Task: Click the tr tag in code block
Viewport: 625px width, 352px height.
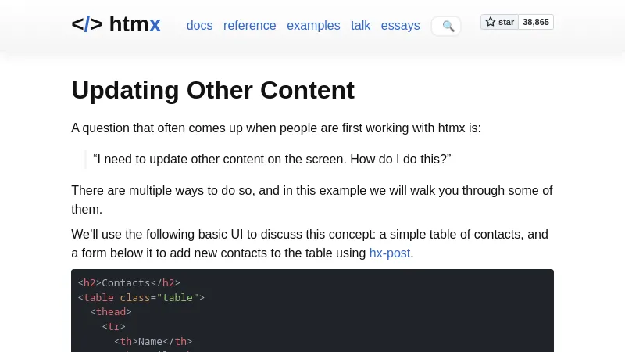Action: [113, 326]
